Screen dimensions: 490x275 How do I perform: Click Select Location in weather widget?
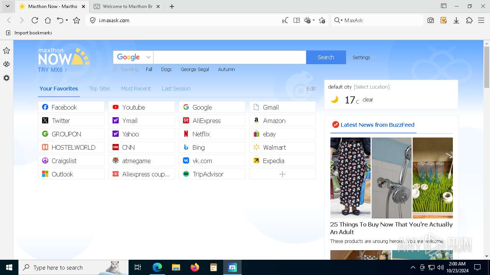click(x=371, y=87)
